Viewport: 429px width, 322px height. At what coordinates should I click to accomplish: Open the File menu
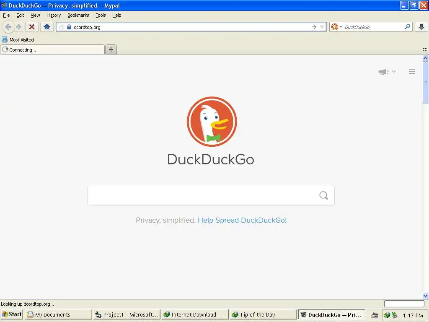click(6, 15)
